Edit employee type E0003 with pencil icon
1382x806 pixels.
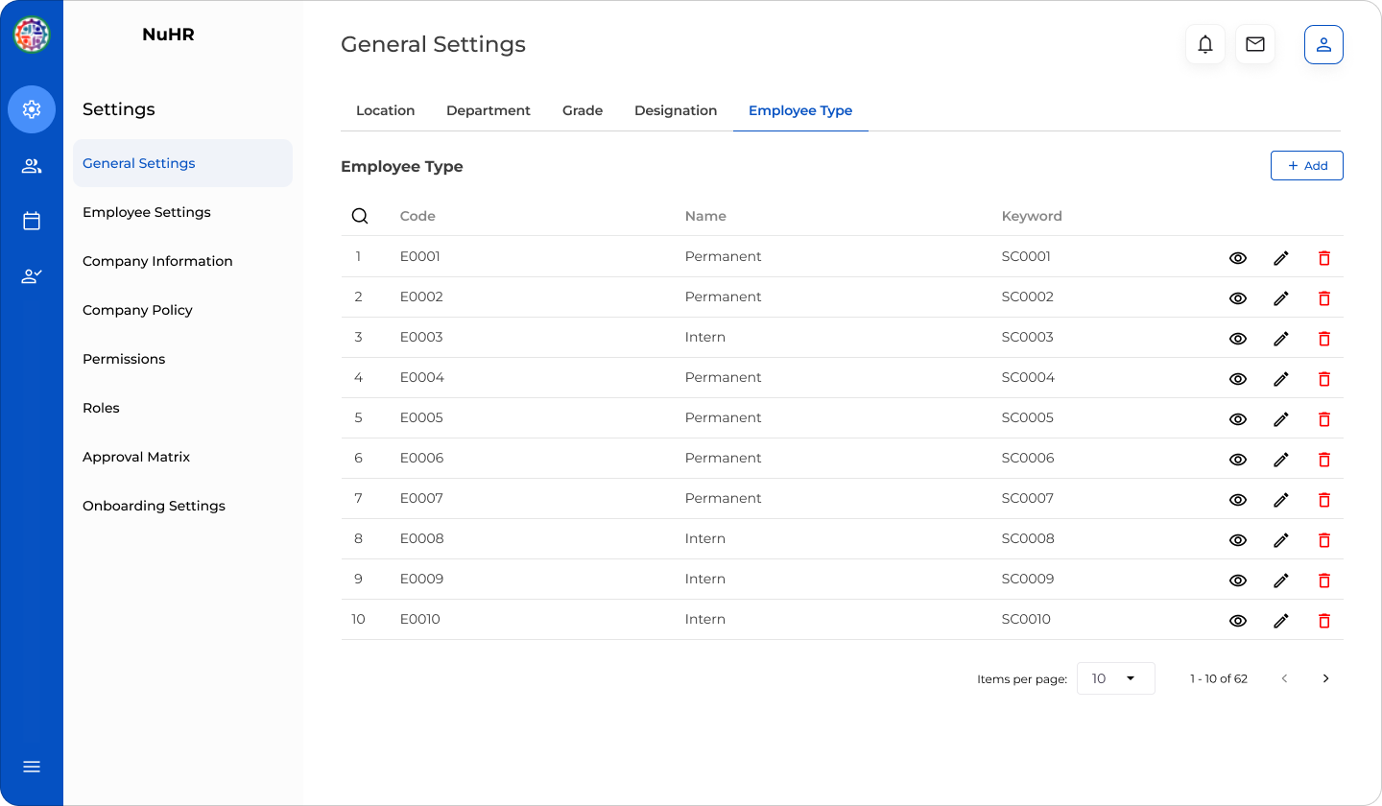coord(1281,338)
